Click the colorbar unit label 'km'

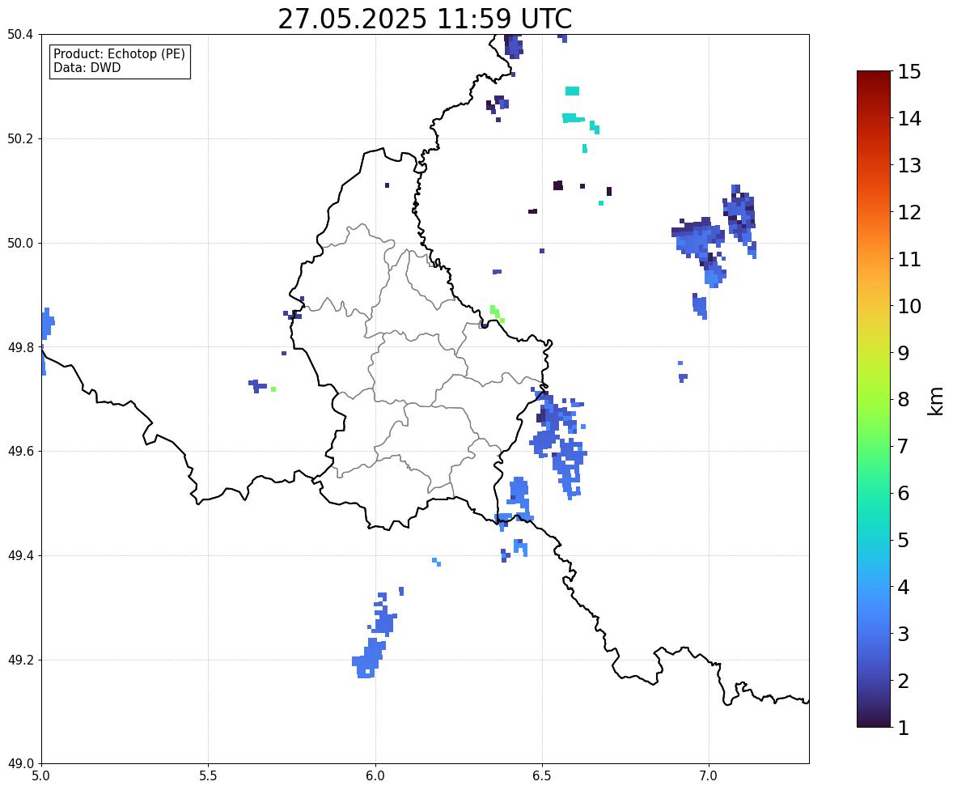click(x=935, y=401)
